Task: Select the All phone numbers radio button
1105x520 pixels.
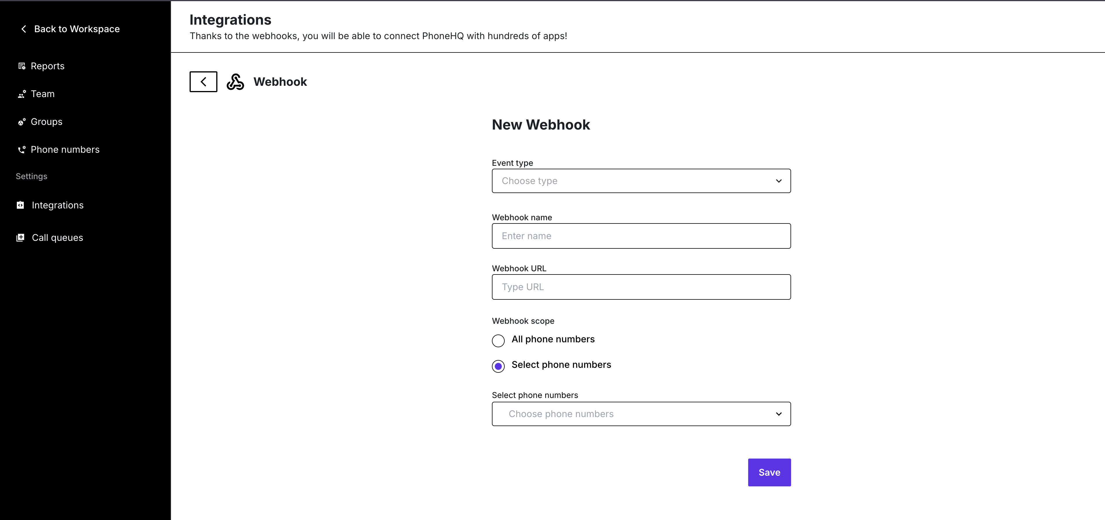Action: (x=498, y=341)
